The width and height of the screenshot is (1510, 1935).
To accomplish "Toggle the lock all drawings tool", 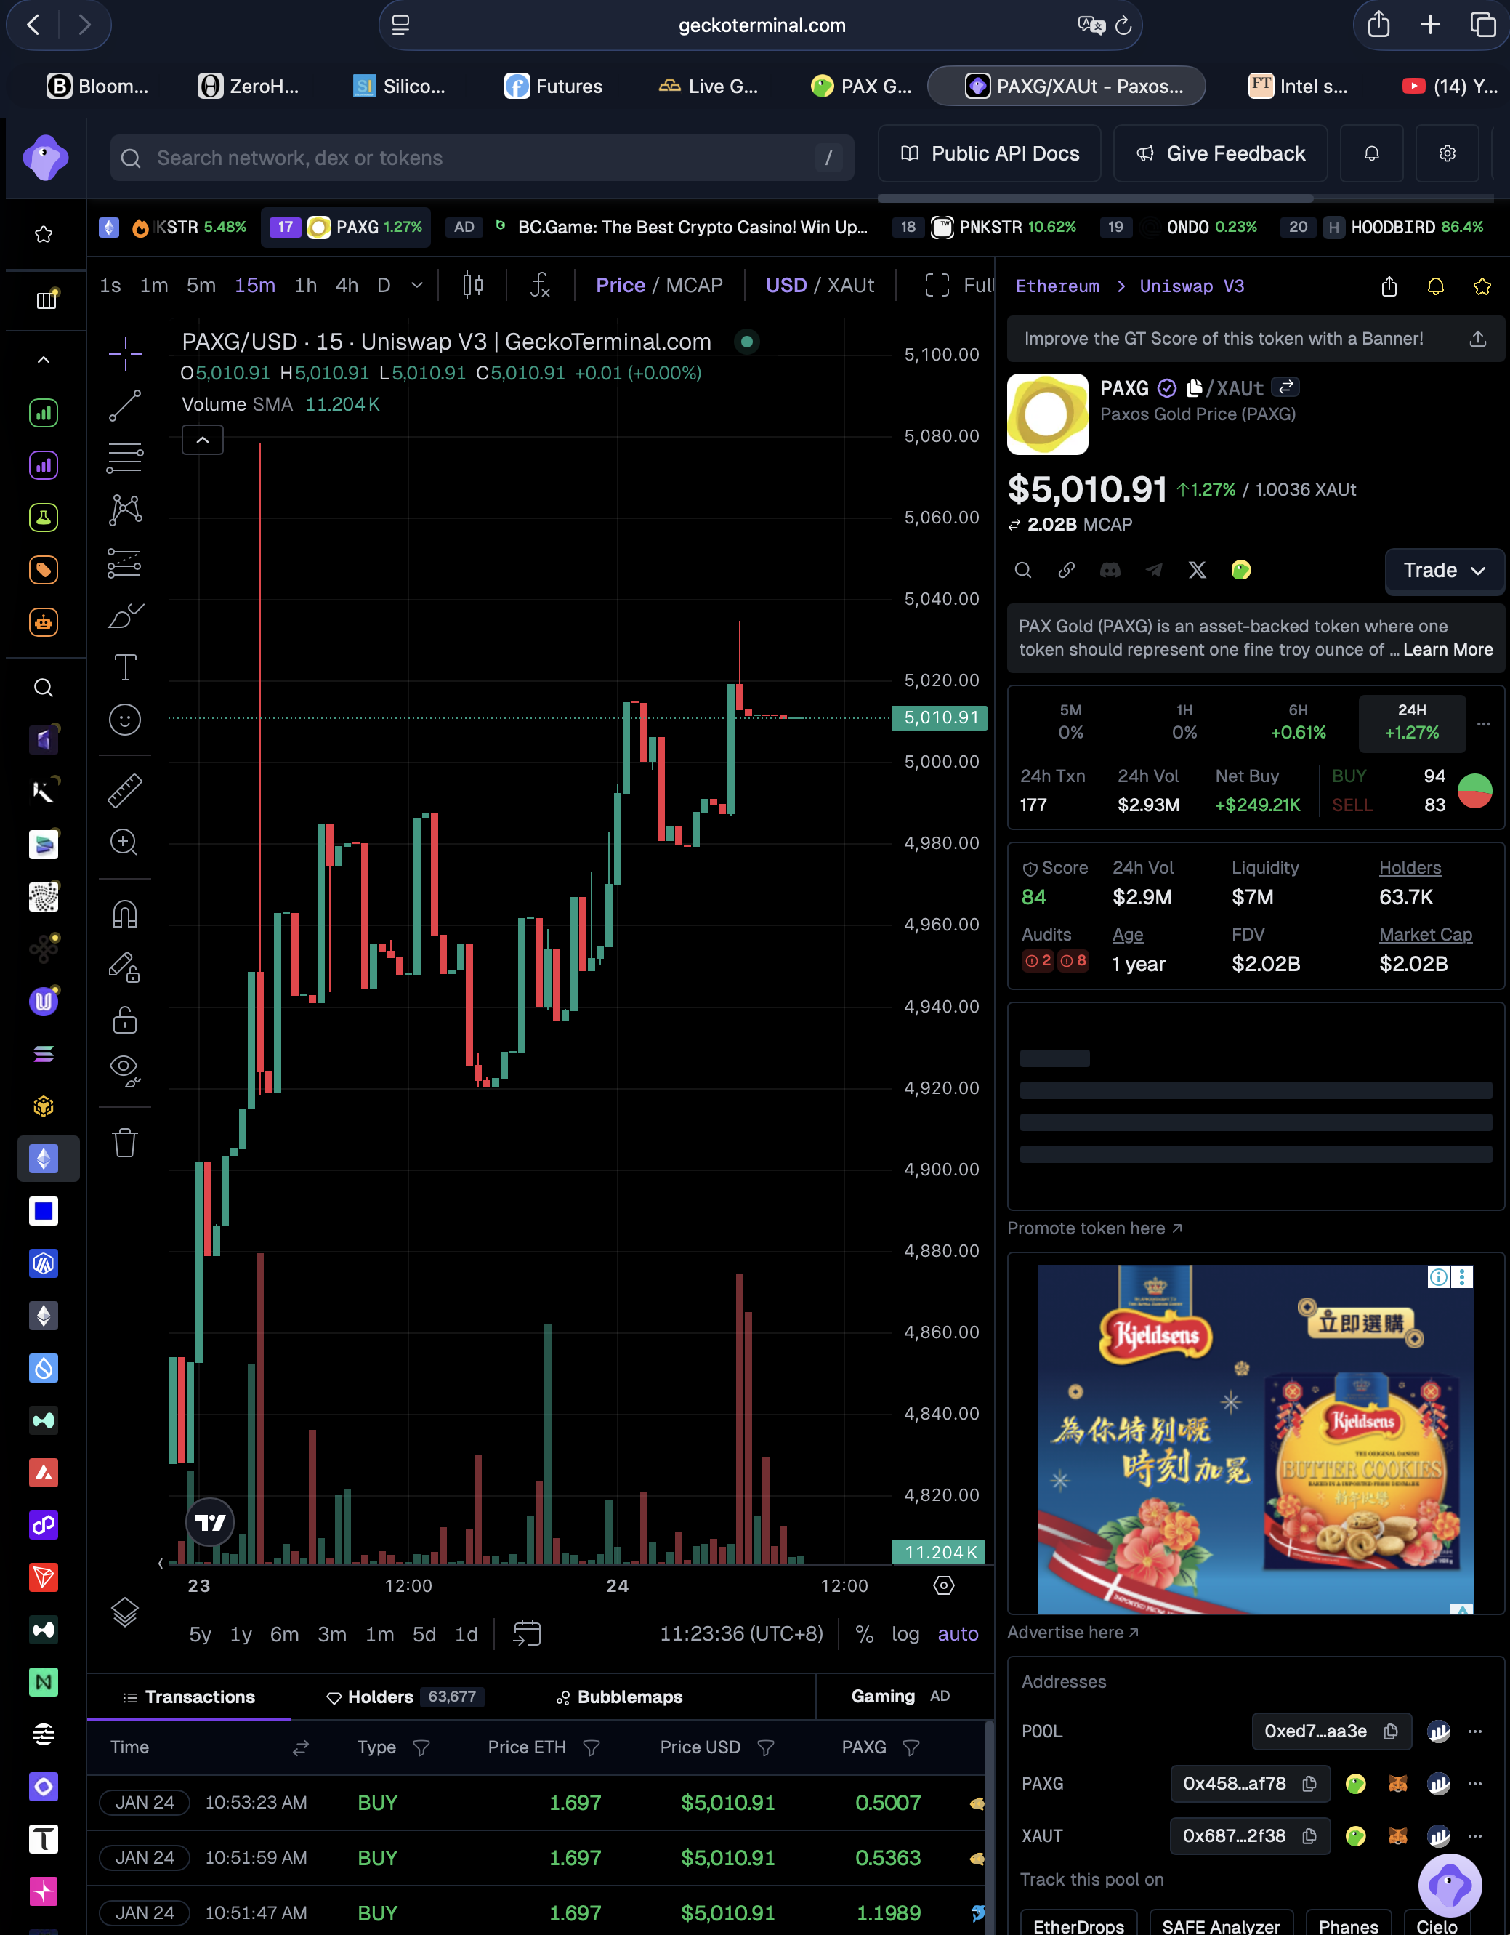I will point(125,1020).
